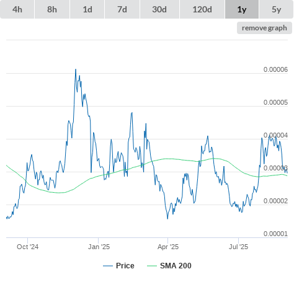This screenshot has height=282, width=294.
Task: Switch chart to 30d range
Action: [x=159, y=9]
